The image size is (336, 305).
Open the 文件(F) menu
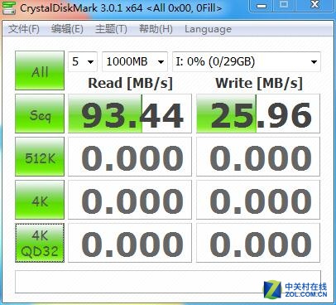24,29
